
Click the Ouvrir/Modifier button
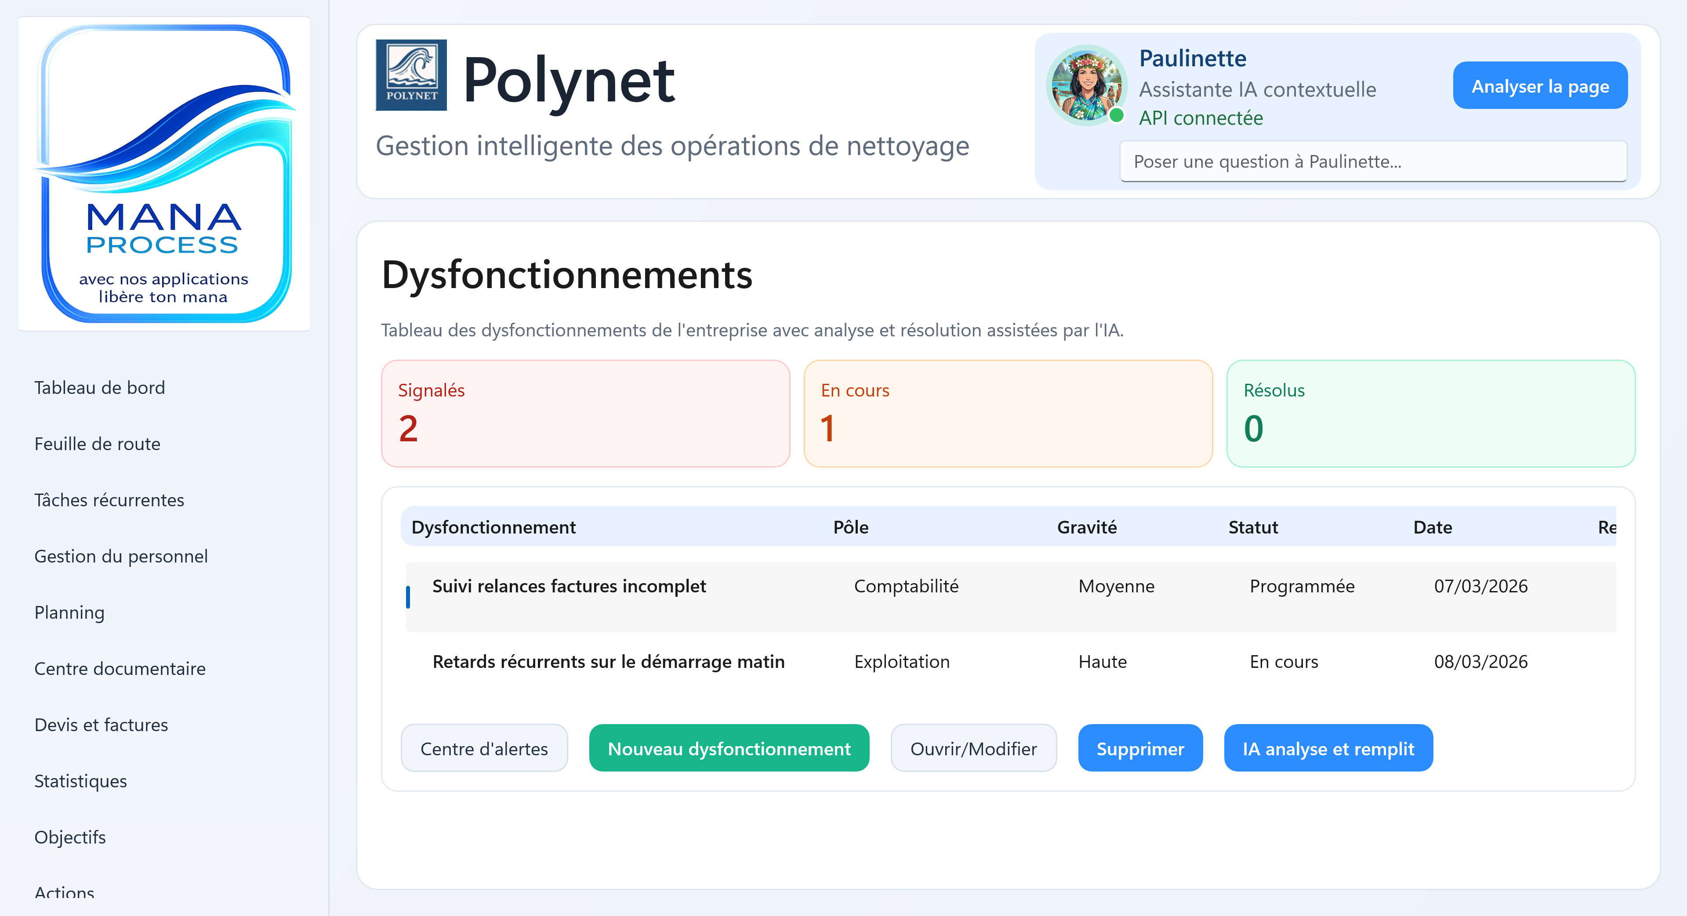point(972,749)
